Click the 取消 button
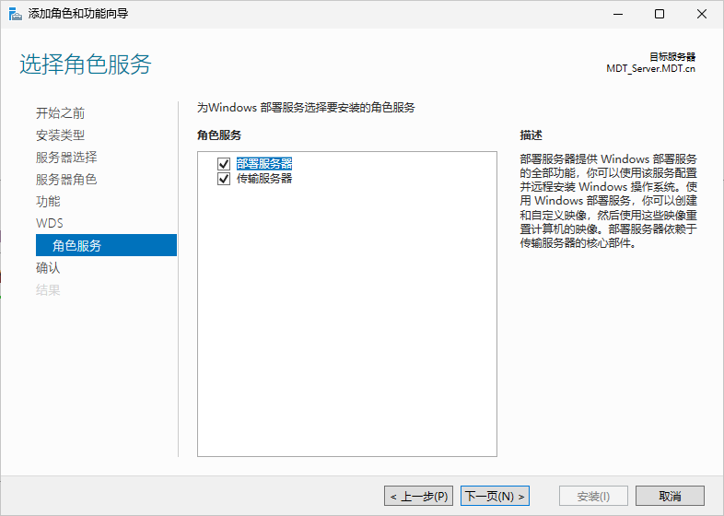Screen dimensions: 724x516 coord(670,496)
